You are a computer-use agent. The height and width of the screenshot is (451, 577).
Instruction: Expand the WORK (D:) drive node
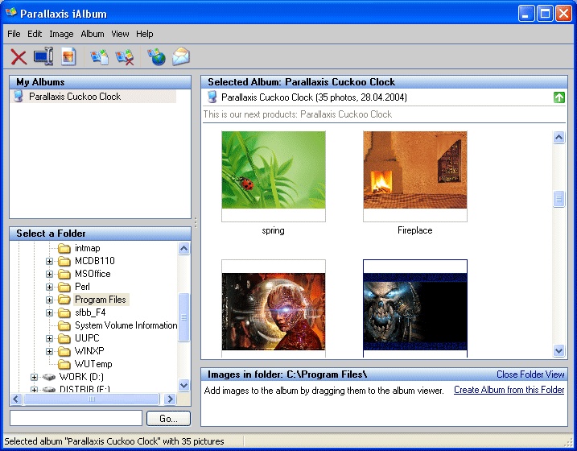(x=34, y=378)
